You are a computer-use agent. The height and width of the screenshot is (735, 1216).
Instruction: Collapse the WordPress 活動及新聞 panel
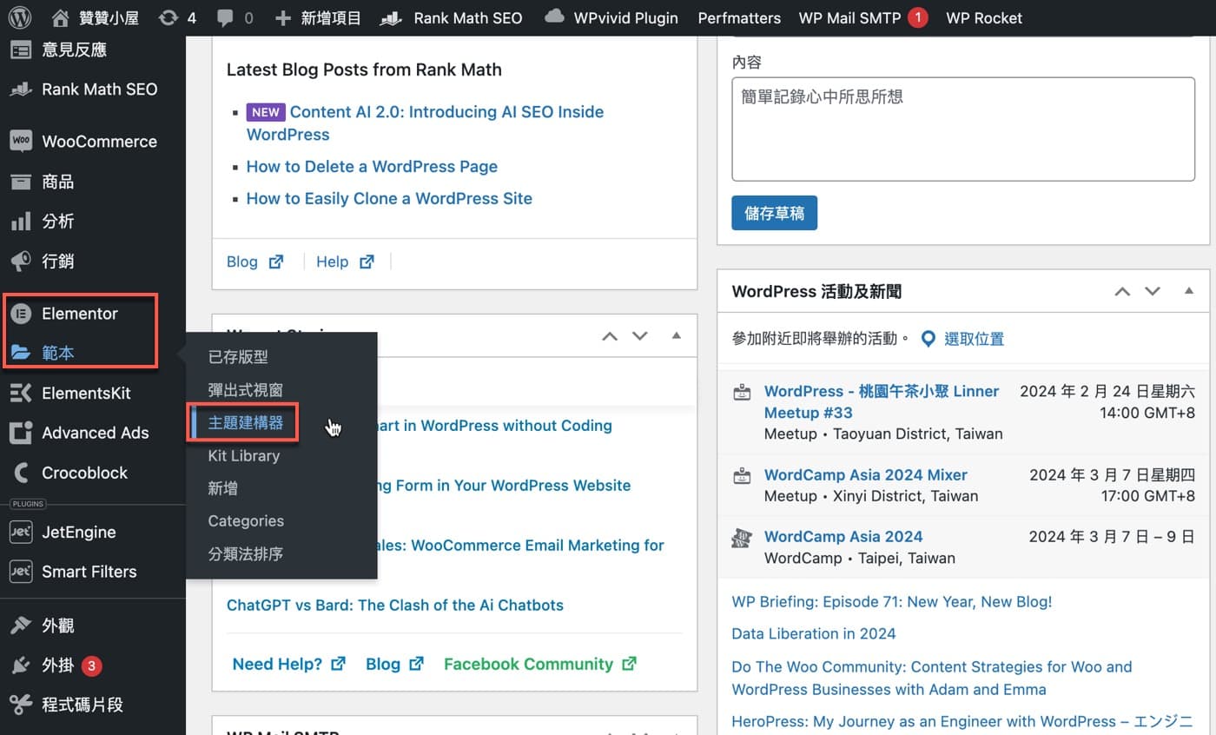(x=1189, y=291)
